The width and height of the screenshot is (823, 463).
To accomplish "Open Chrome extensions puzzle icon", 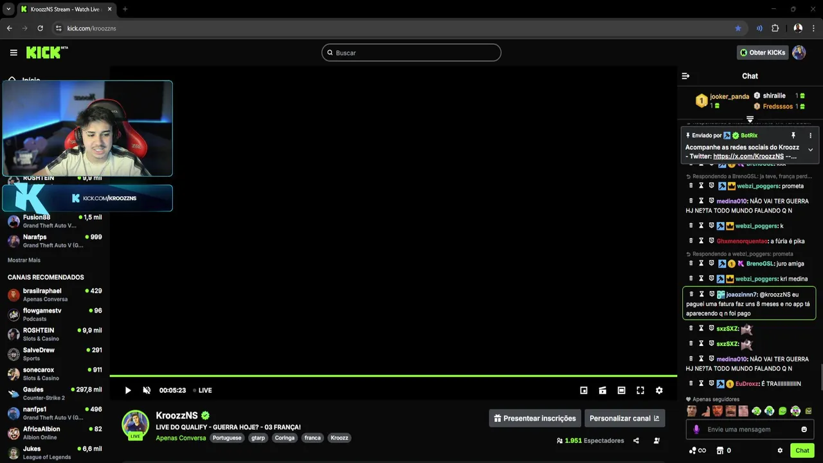I will [775, 28].
